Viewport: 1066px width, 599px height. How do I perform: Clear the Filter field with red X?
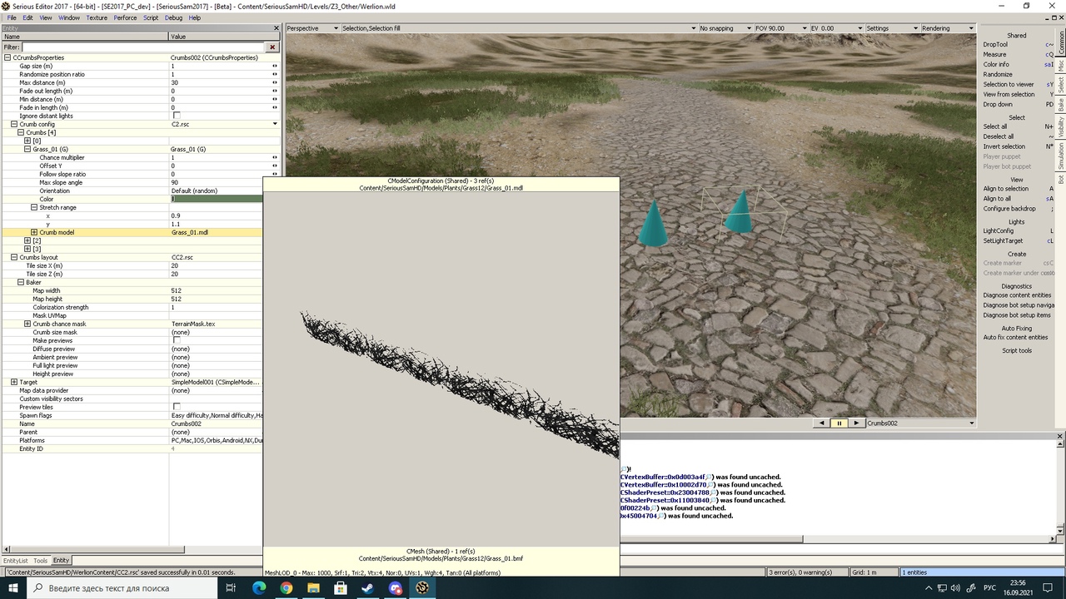(272, 47)
